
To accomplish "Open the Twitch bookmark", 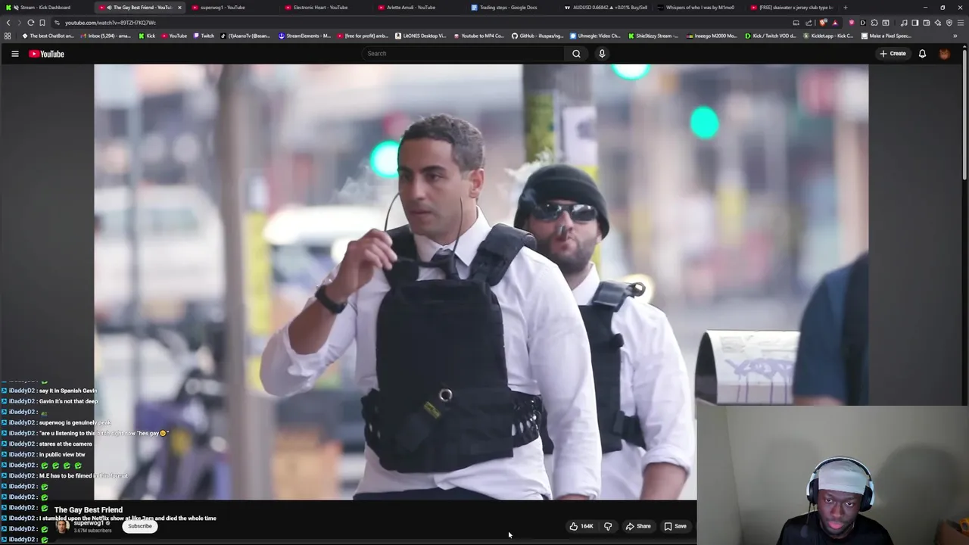I will (204, 36).
